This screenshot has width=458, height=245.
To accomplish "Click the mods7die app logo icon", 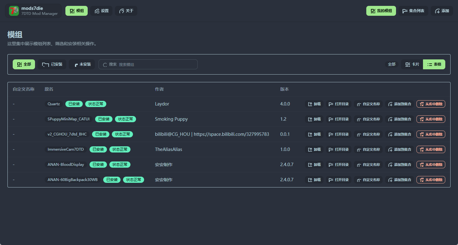I will [x=14, y=11].
